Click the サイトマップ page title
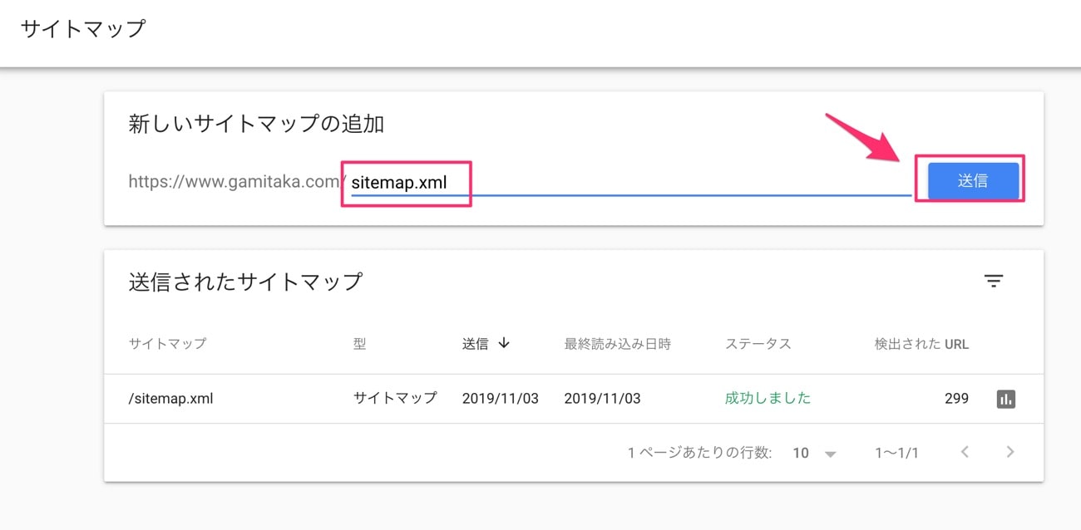1081x530 pixels. pyautogui.click(x=83, y=29)
